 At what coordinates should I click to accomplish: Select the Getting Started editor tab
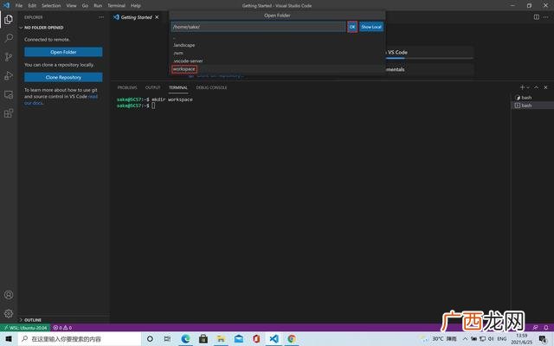tap(136, 17)
